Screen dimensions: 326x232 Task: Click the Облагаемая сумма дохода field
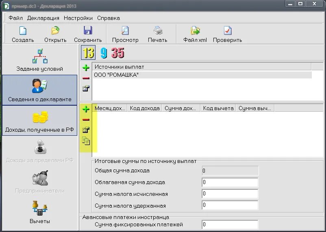click(230, 182)
